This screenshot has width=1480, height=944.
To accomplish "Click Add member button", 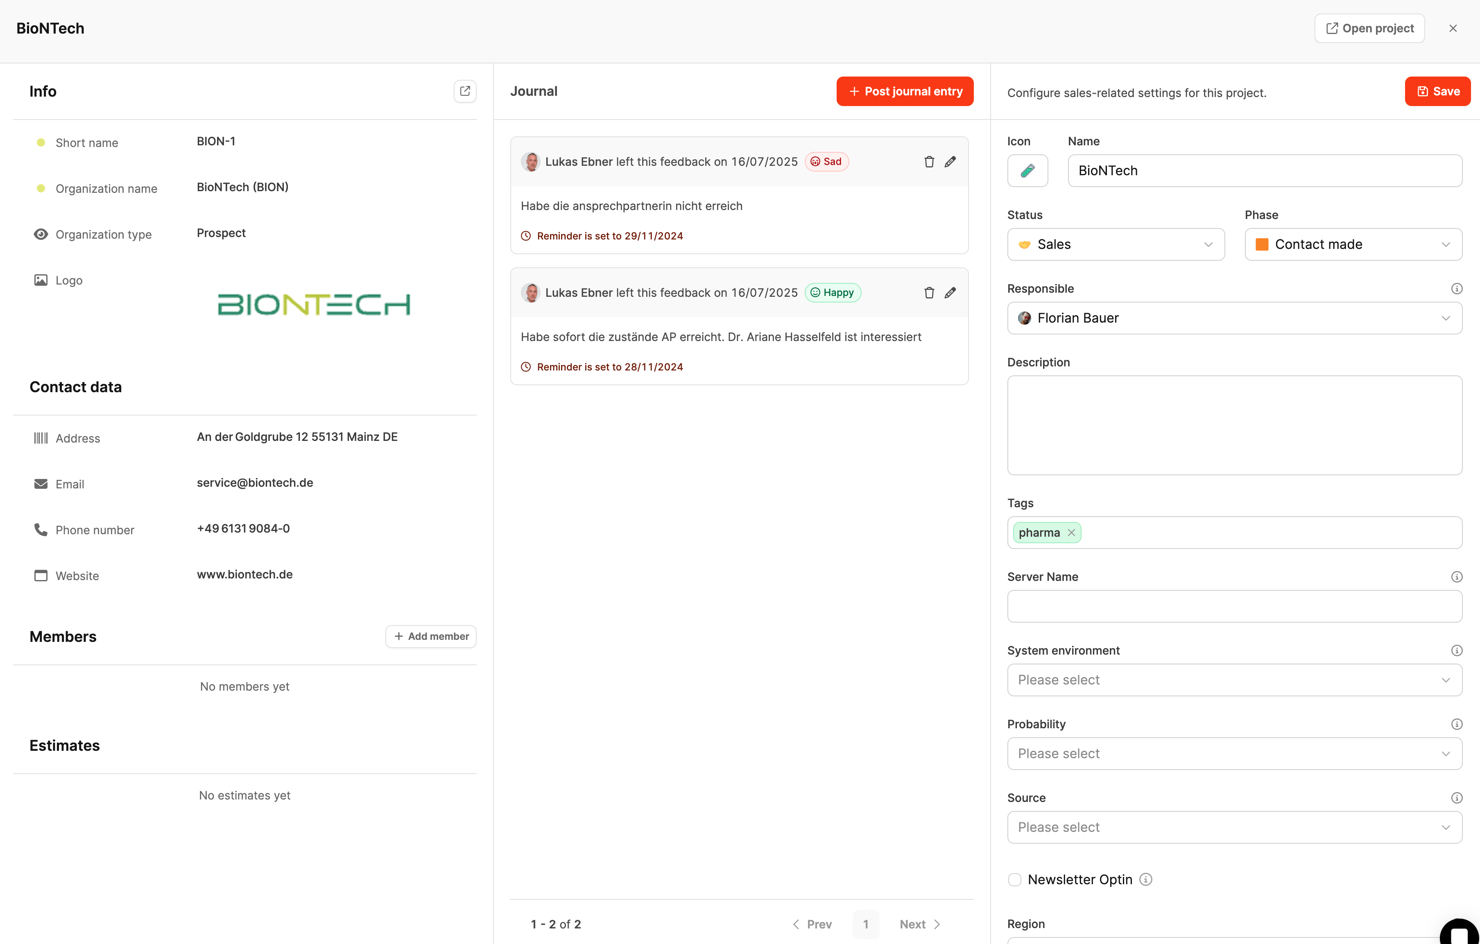I will click(431, 636).
